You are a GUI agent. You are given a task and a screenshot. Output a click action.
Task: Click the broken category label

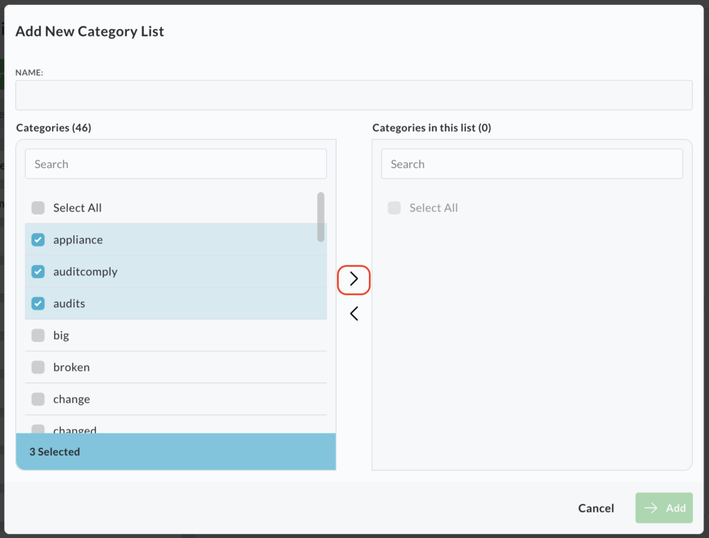[71, 367]
